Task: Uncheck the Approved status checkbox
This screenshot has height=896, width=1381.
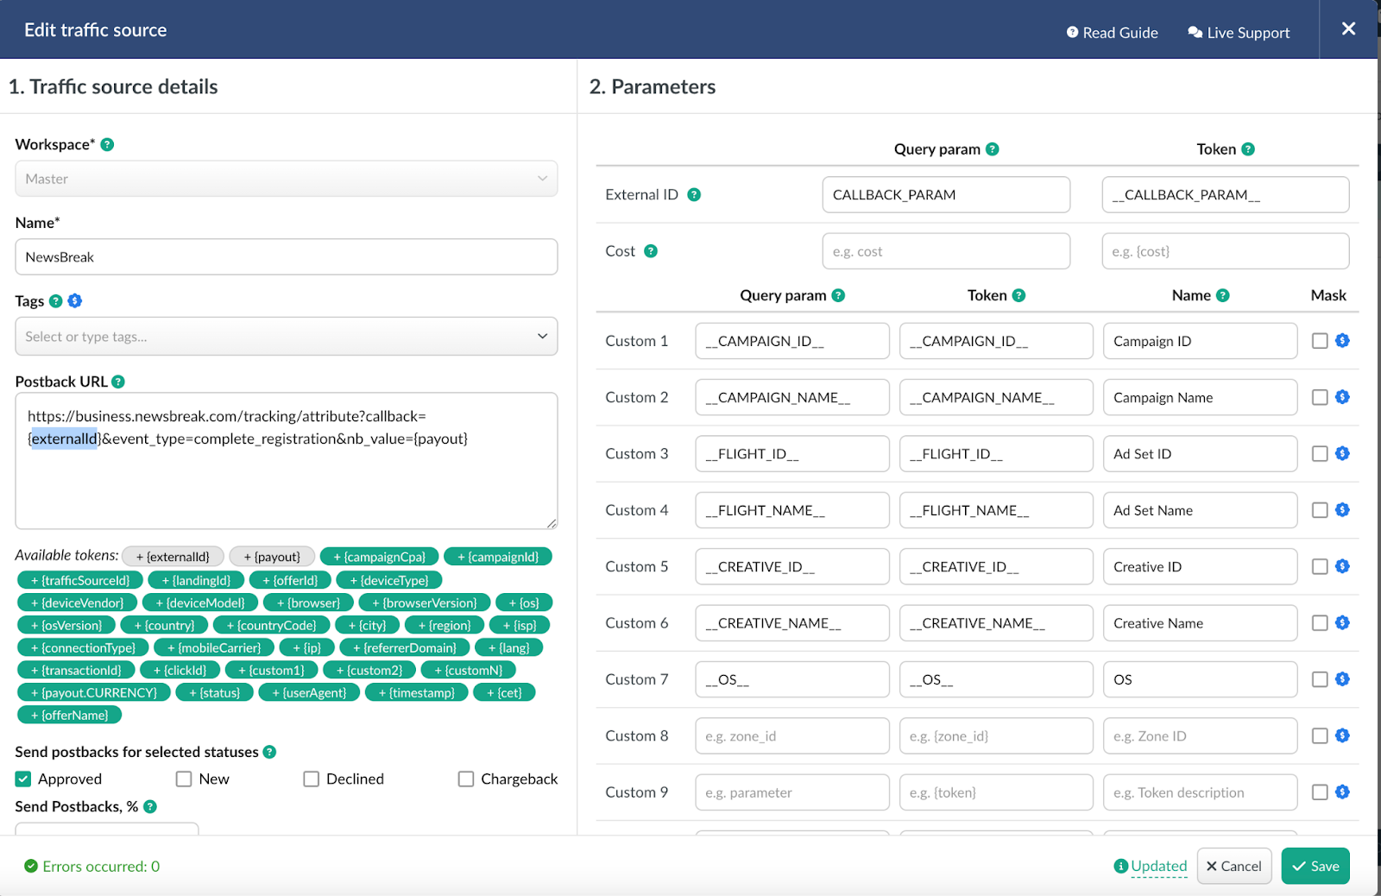Action: tap(23, 779)
